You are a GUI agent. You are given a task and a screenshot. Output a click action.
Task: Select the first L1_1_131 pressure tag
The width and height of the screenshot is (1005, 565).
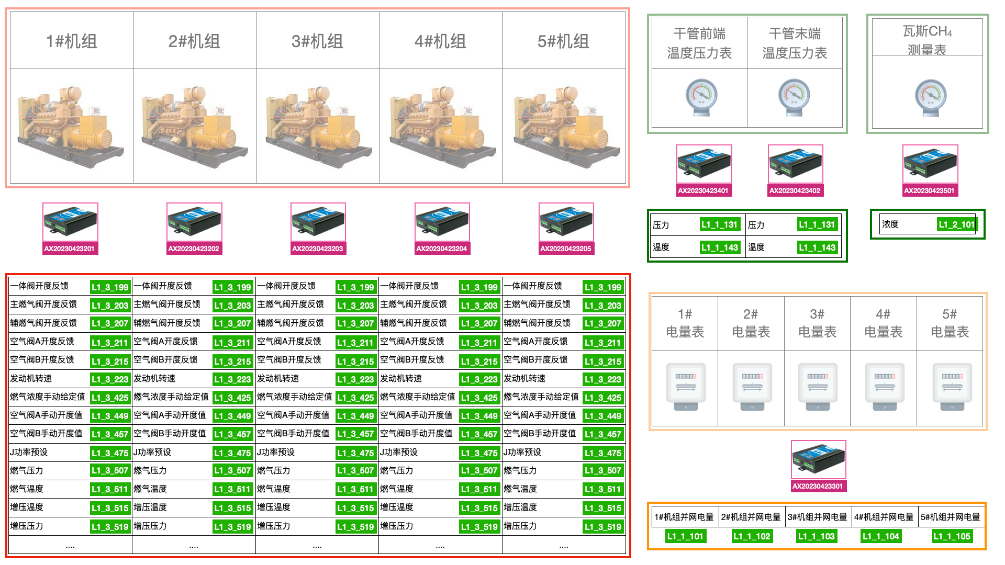[x=719, y=225]
